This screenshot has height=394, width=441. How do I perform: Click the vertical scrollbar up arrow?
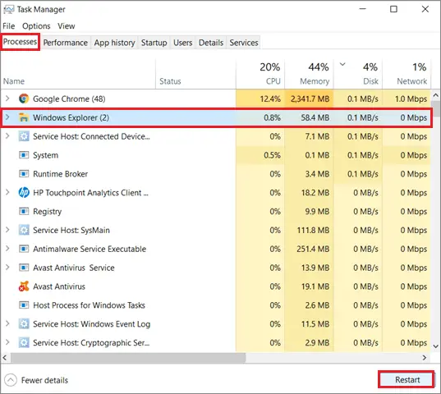(x=435, y=95)
